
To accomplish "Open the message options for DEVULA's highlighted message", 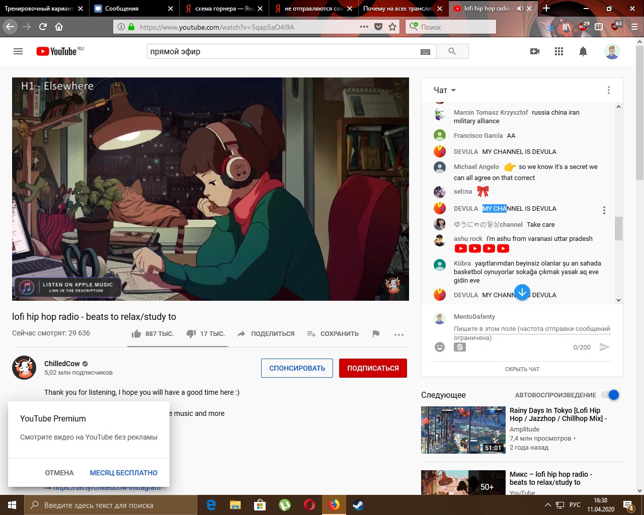I will pyautogui.click(x=604, y=210).
